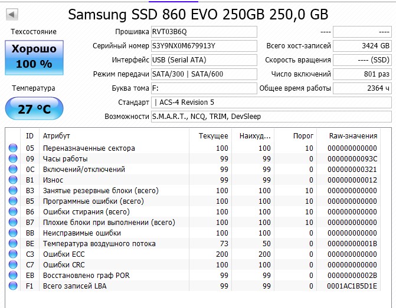Click status icon of Износ row
Viewport: 396px width, 308px height.
click(x=13, y=180)
